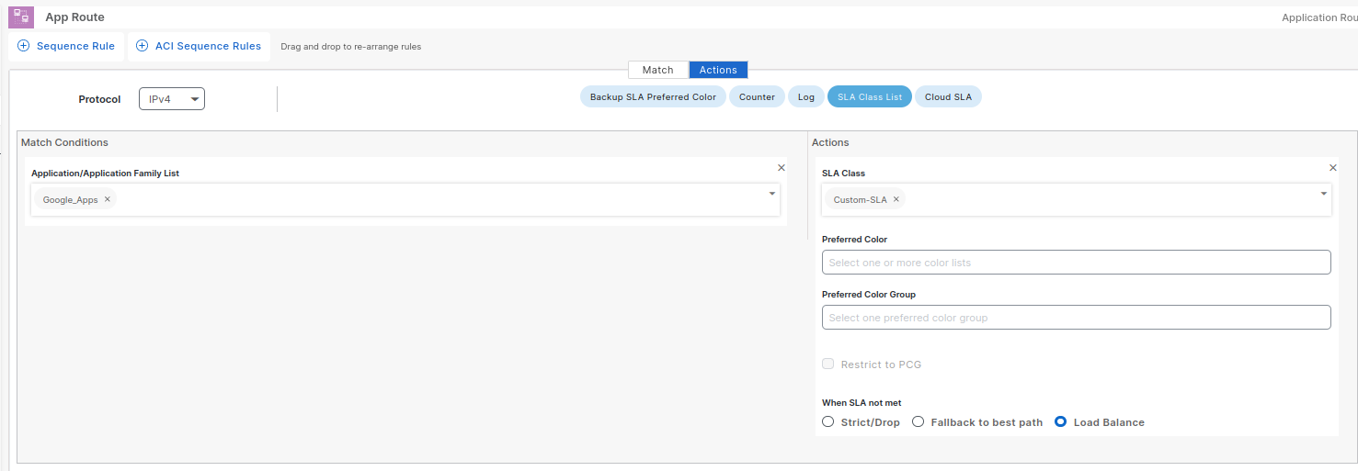Close the SLA Class action panel

point(1333,168)
